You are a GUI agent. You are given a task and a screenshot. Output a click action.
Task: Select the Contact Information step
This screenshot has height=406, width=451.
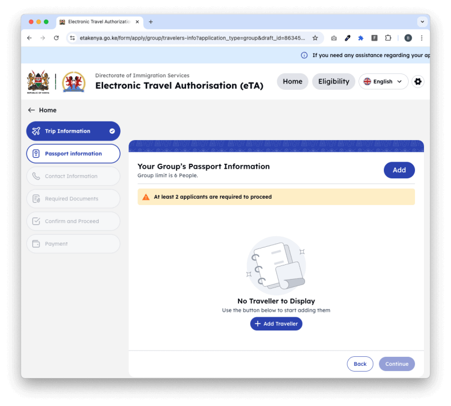coord(73,176)
